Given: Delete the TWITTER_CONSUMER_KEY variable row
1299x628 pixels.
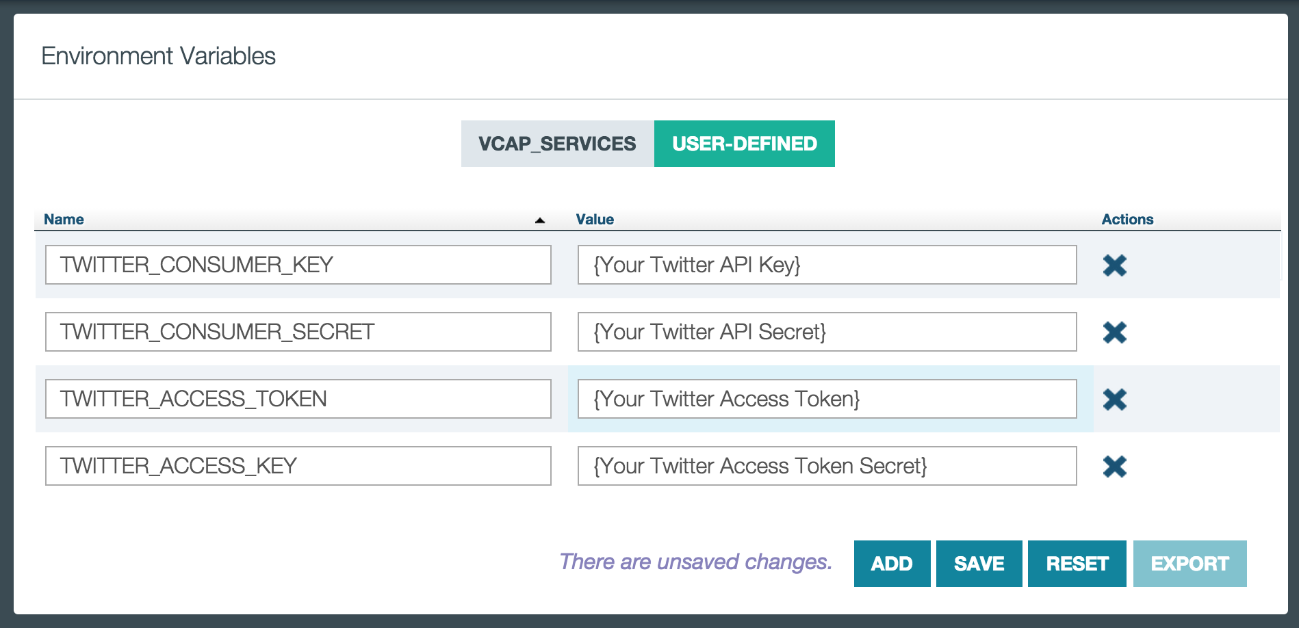Looking at the screenshot, I should click(1115, 265).
